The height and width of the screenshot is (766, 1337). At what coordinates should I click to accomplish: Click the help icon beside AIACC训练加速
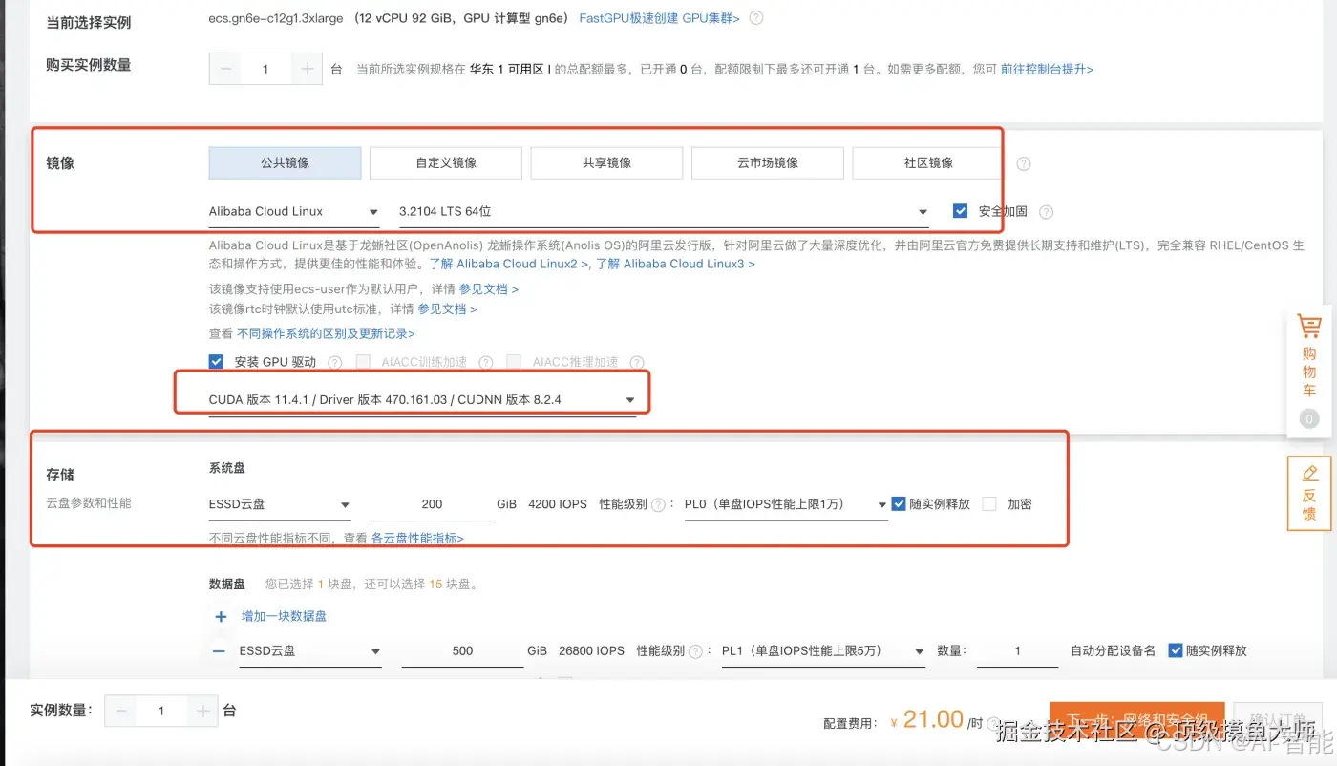[486, 362]
